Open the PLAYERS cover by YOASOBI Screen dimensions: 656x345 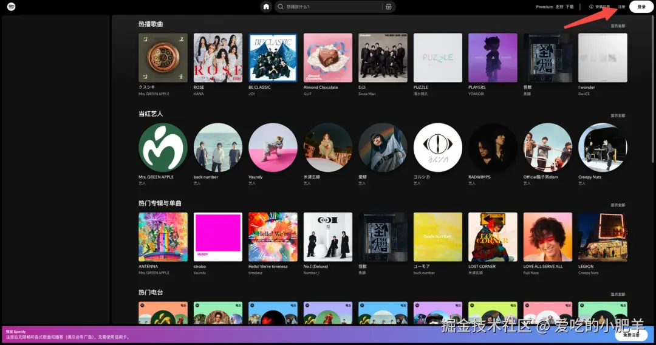click(x=493, y=58)
